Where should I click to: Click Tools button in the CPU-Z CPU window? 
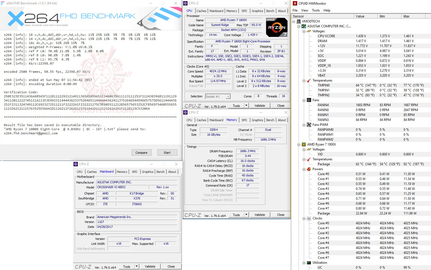236,106
